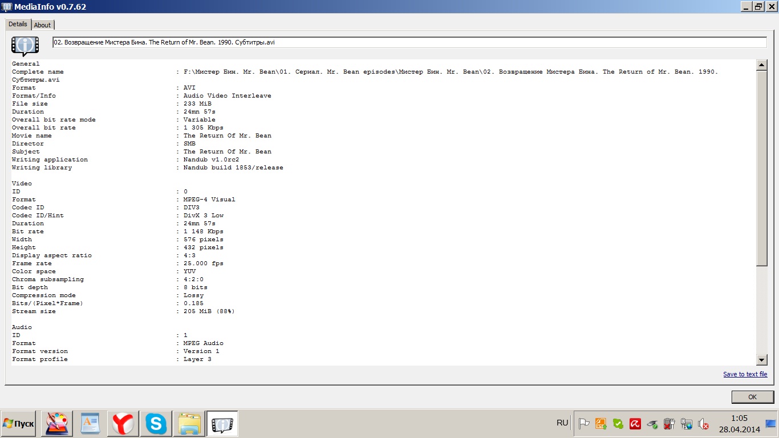Open the Paint app from the taskbar
Image resolution: width=779 pixels, height=438 pixels.
(56, 424)
